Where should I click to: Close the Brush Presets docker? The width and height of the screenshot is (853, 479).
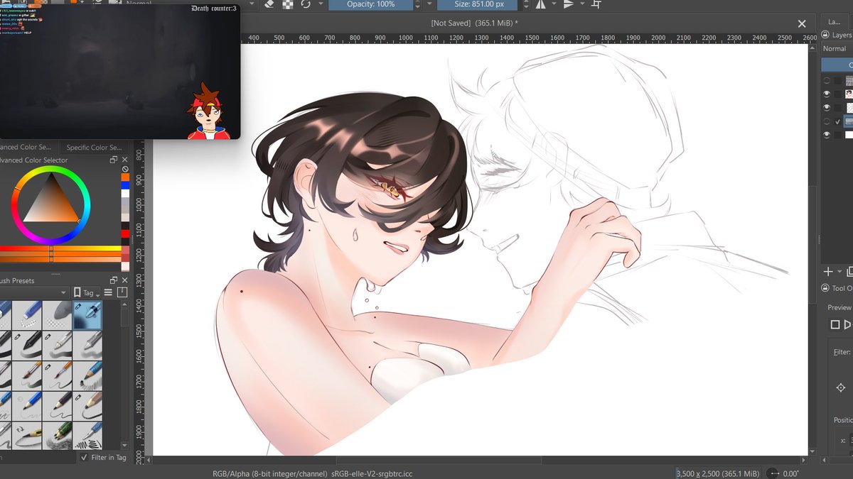pyautogui.click(x=124, y=281)
